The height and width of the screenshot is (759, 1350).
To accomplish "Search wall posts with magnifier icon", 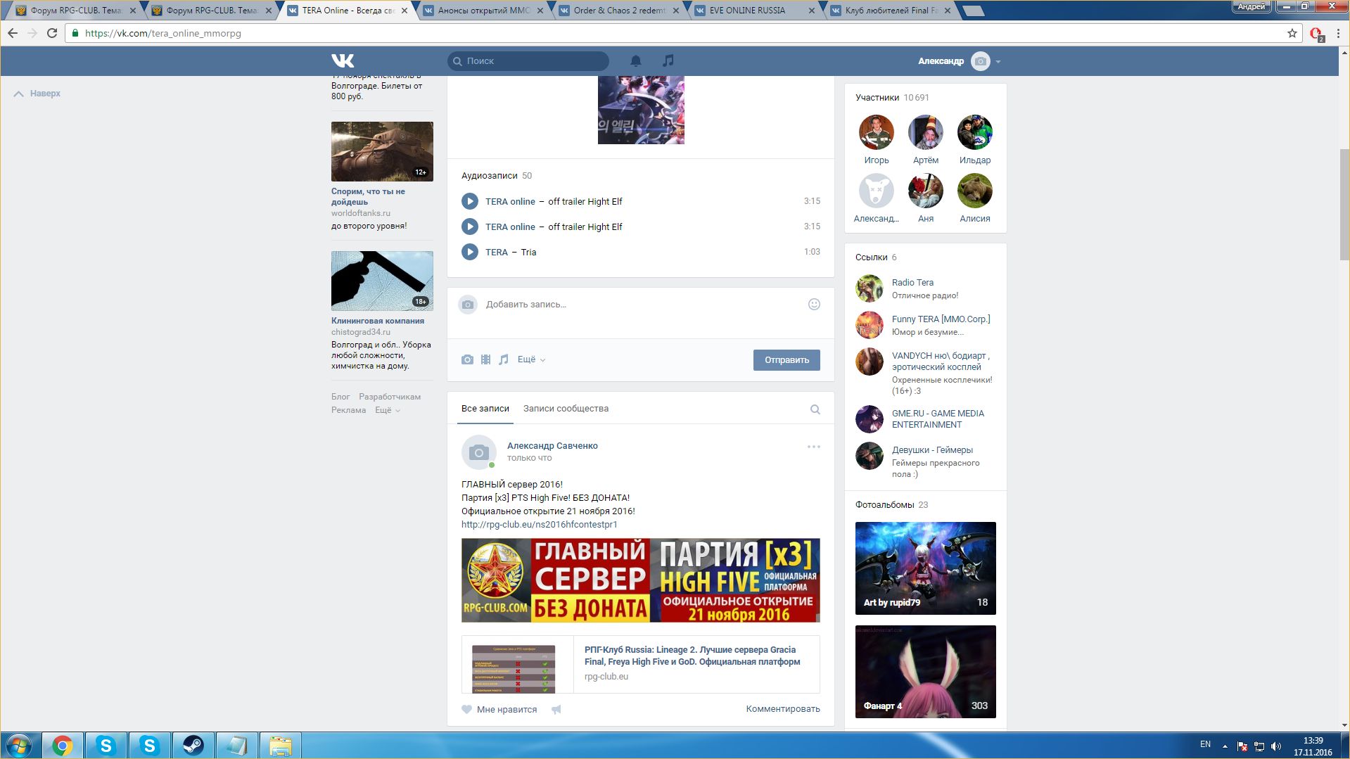I will [x=815, y=409].
